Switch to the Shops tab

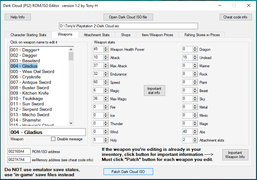125,35
